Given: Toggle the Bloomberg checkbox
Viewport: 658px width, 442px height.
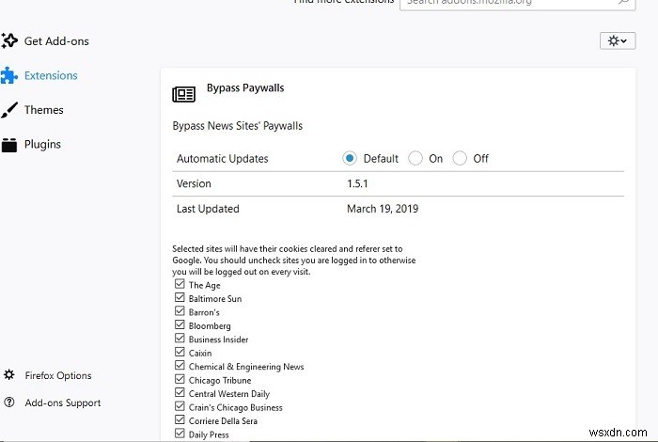Looking at the screenshot, I should click(180, 324).
